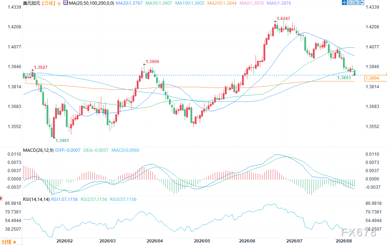Toggle the MA20:1.3767 line legend
Image resolution: width=387 pixels, height=245 pixels.
click(129, 3)
